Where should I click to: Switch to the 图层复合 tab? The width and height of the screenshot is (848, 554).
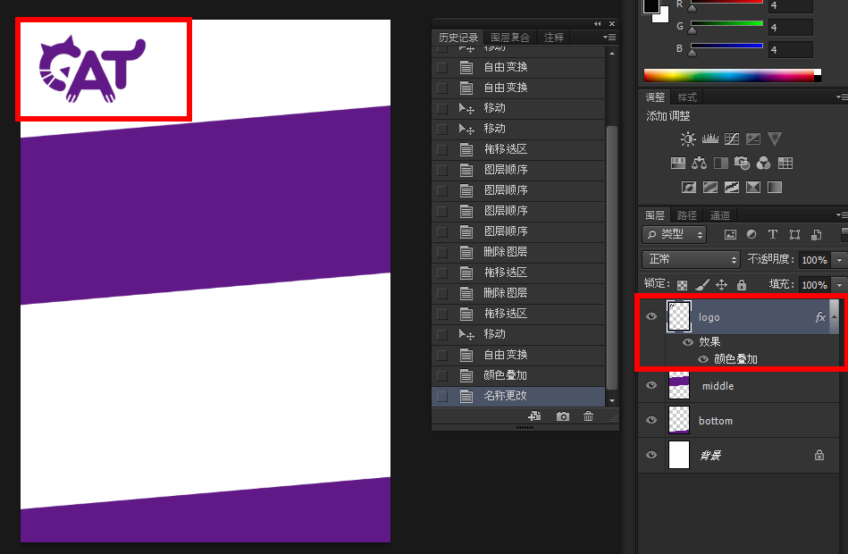(510, 38)
